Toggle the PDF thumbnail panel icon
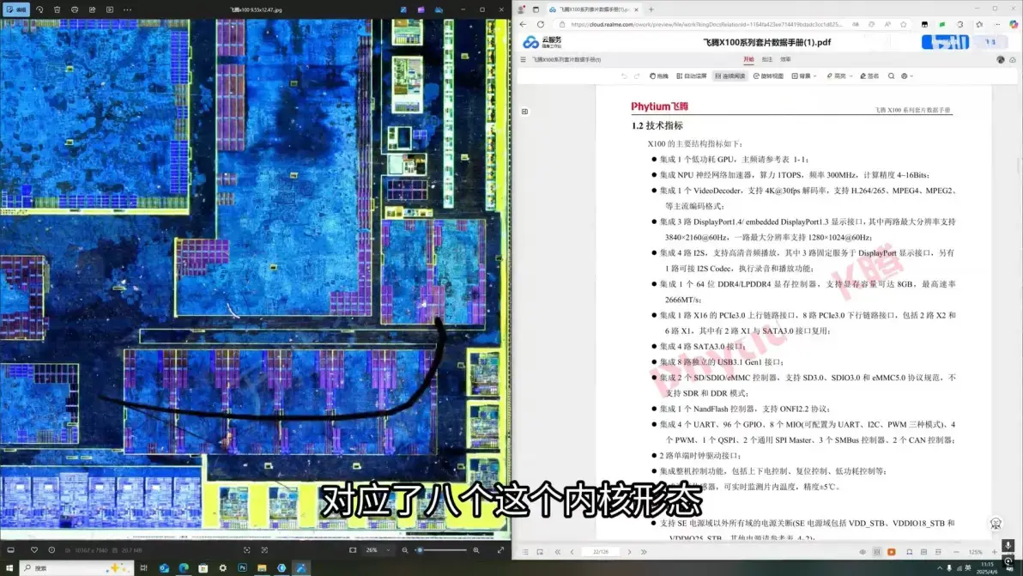Image resolution: width=1023 pixels, height=576 pixels. [524, 112]
